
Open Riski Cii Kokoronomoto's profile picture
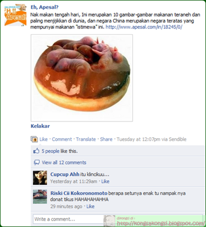pyautogui.click(x=40, y=197)
